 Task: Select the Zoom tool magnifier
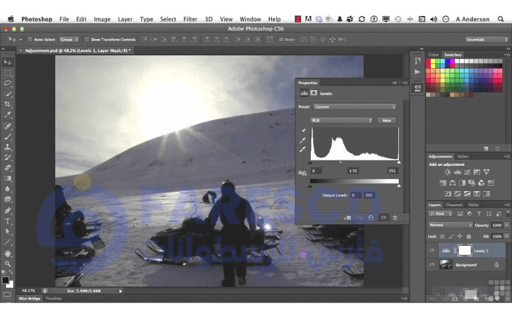[8, 264]
